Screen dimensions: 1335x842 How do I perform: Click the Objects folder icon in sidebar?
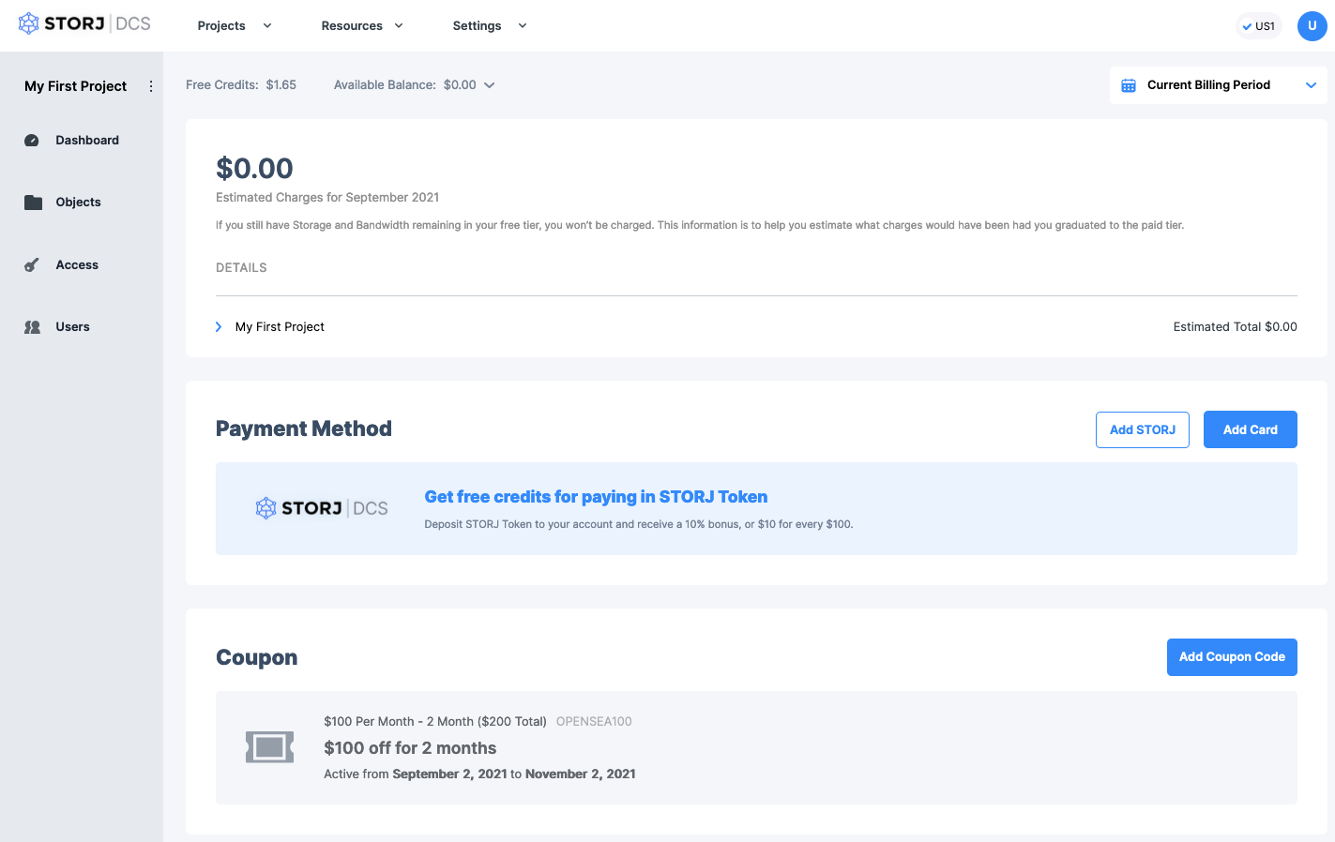point(34,203)
